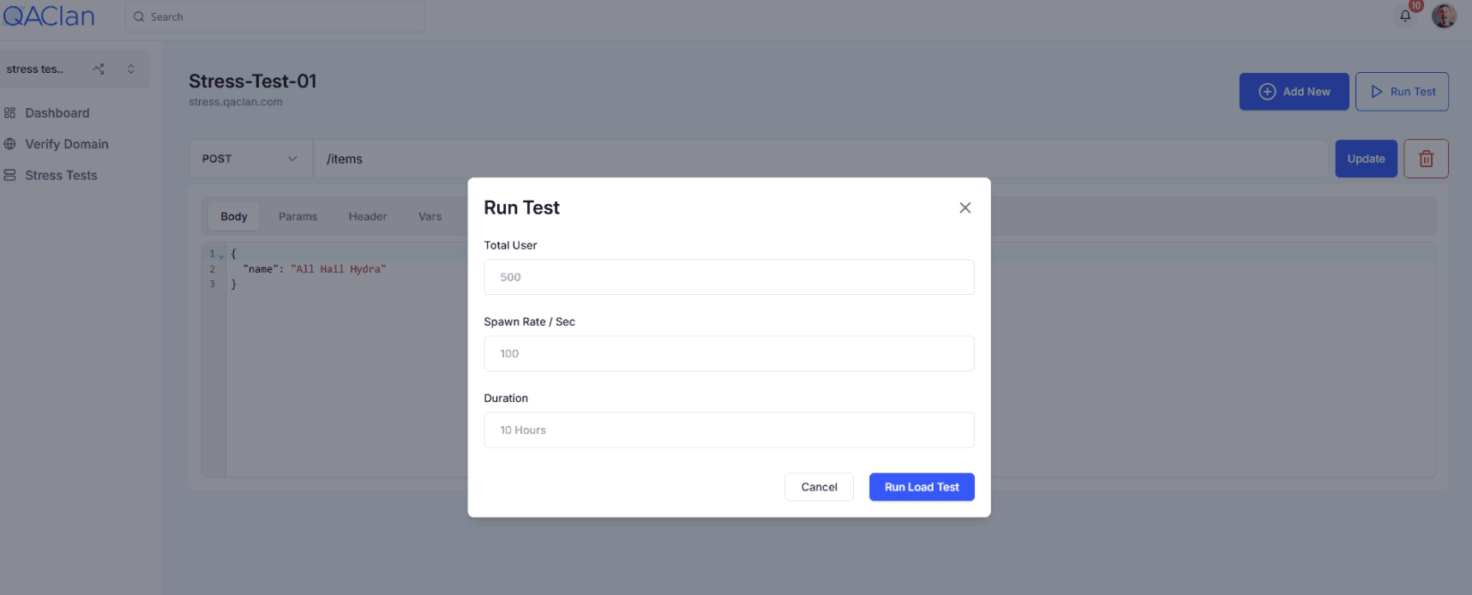Screen dimensions: 1472x595
Task: Click the Verify Domain globe icon
Action: tap(10, 144)
